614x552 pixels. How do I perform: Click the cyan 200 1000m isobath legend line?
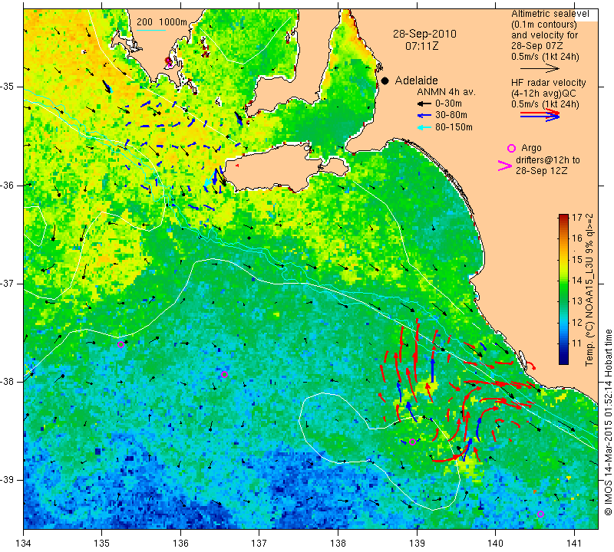[x=151, y=30]
